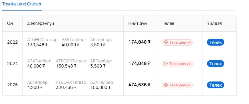Click the unpaid status badge for 2022

click(177, 42)
